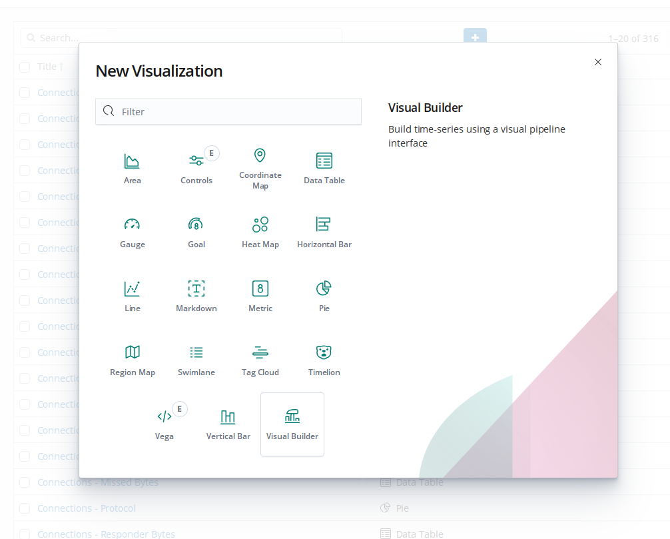The image size is (670, 539).
Task: Click the Filter input field
Action: coord(228,111)
